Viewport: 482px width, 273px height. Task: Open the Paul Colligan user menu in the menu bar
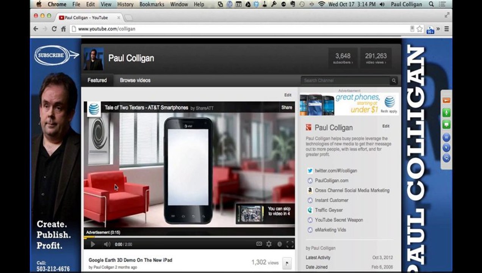tap(406, 5)
